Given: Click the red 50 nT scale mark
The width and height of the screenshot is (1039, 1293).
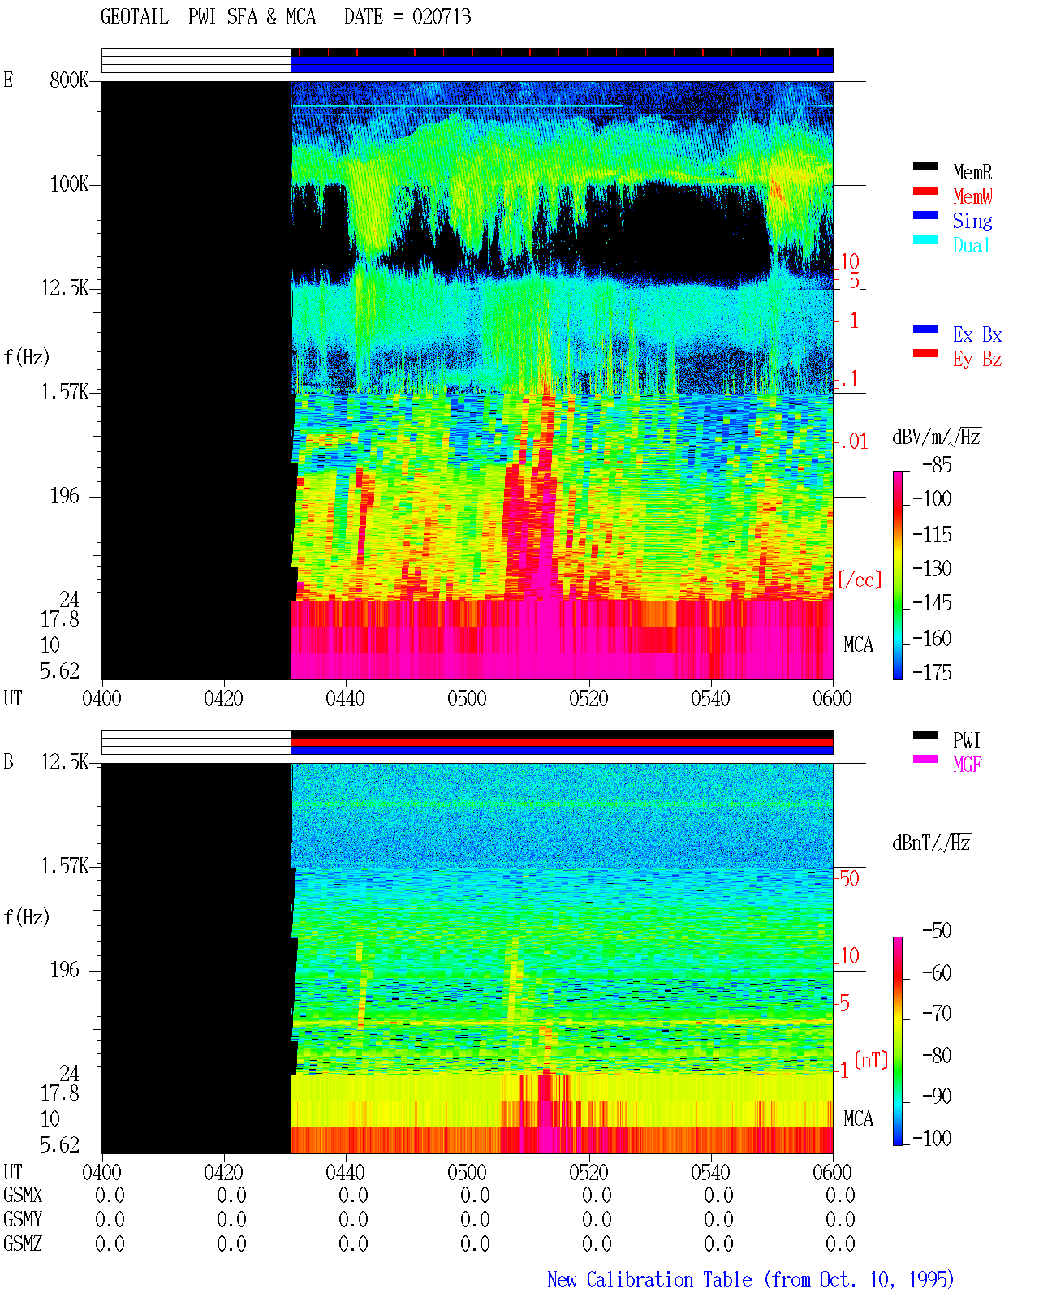Looking at the screenshot, I should coord(849,878).
